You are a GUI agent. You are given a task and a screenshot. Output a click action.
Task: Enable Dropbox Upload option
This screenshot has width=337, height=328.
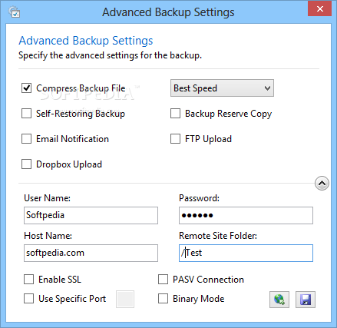tap(26, 164)
